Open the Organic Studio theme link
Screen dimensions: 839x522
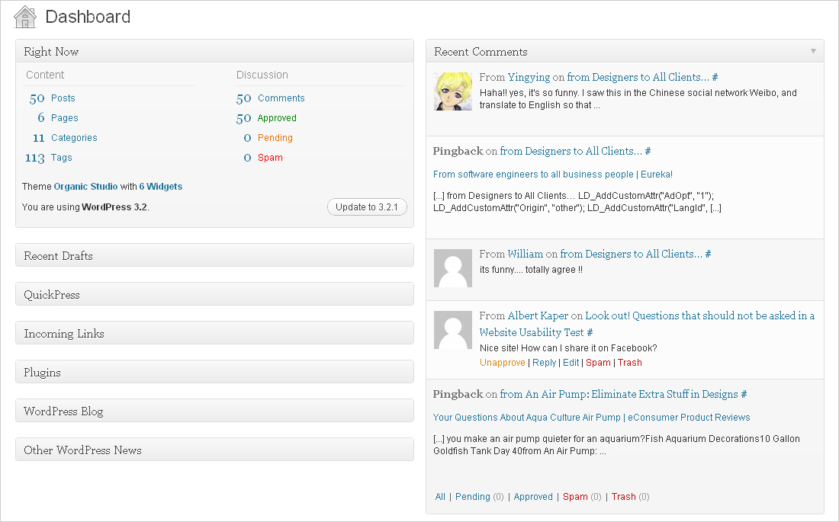click(85, 186)
